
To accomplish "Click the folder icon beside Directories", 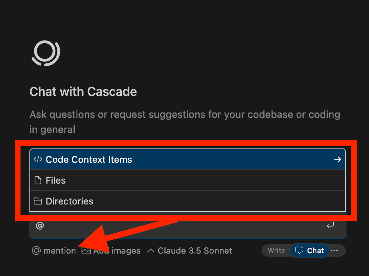I will [x=38, y=201].
